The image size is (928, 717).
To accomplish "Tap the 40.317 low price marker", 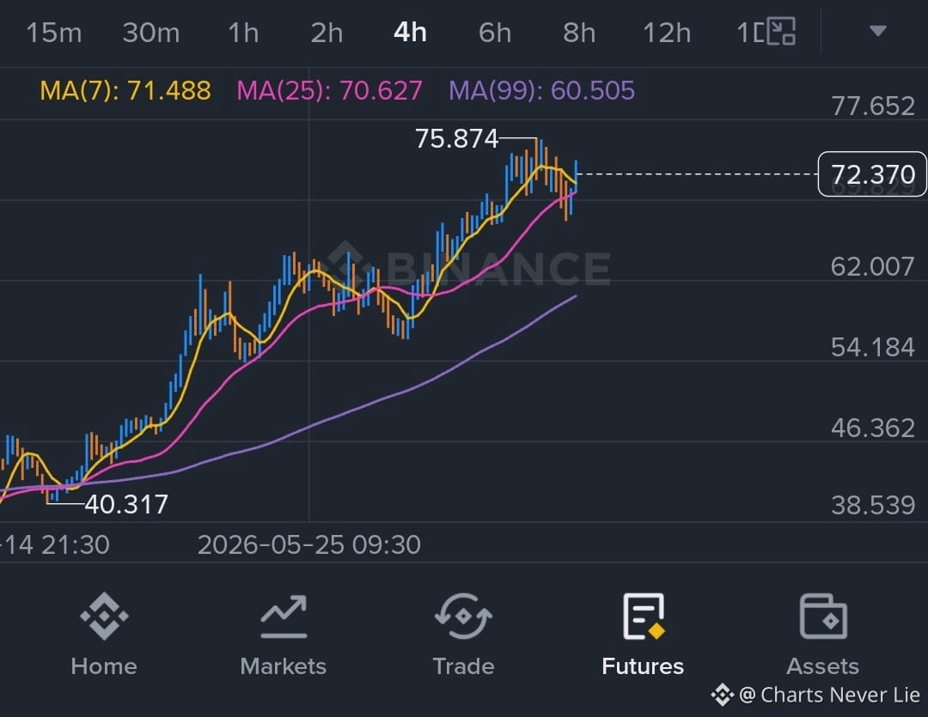I will click(x=126, y=505).
